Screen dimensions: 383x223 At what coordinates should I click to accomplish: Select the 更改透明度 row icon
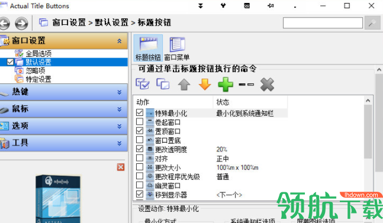(x=150, y=149)
